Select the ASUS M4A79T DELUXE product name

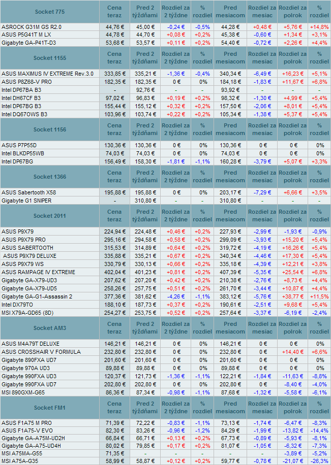(x=31, y=344)
